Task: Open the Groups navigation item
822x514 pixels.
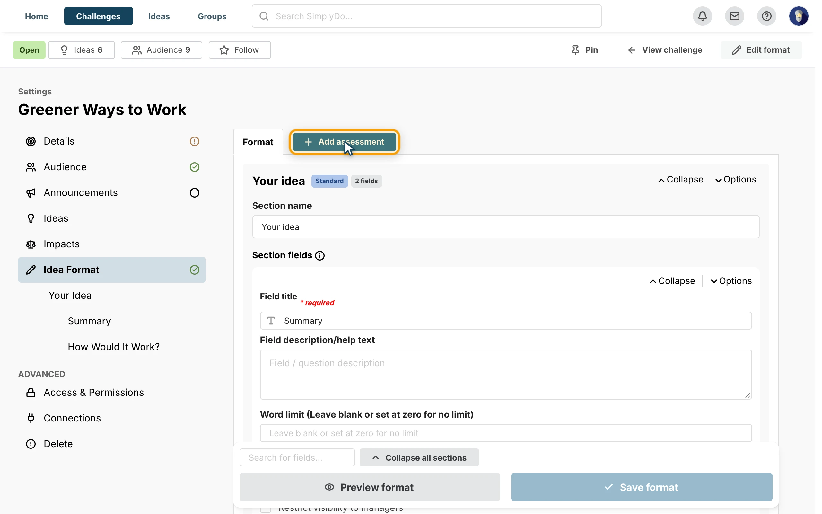Action: click(x=212, y=16)
